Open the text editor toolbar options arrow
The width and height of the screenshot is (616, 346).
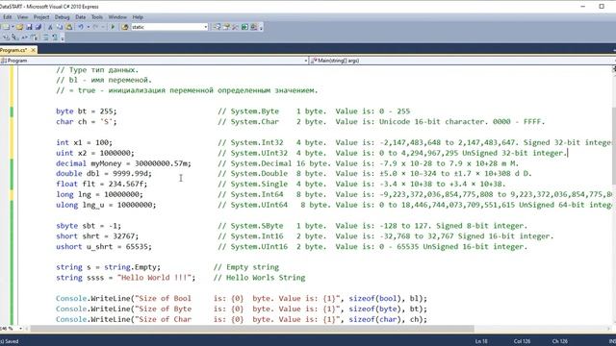tap(62, 38)
